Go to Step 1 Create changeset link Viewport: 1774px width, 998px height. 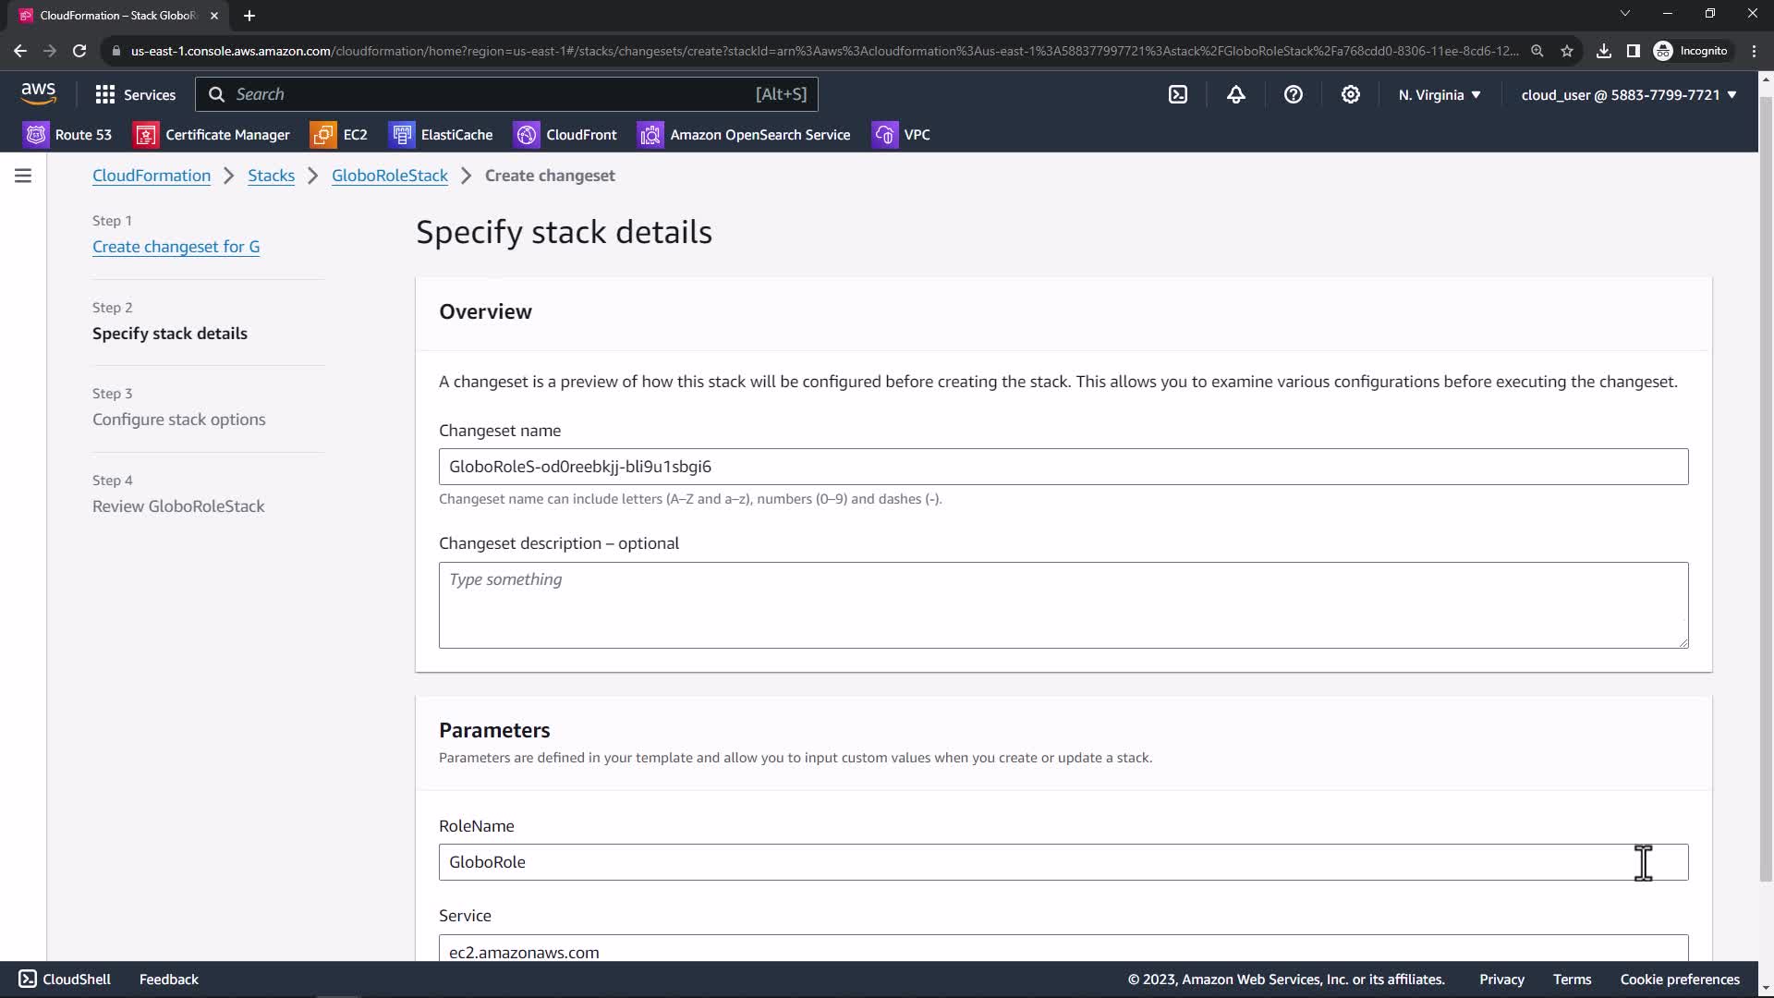pos(176,247)
